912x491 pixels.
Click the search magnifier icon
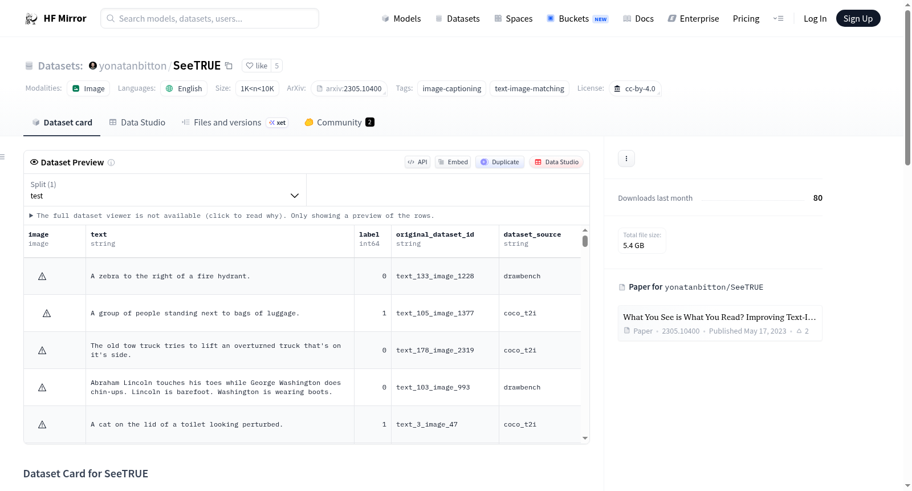pos(111,18)
